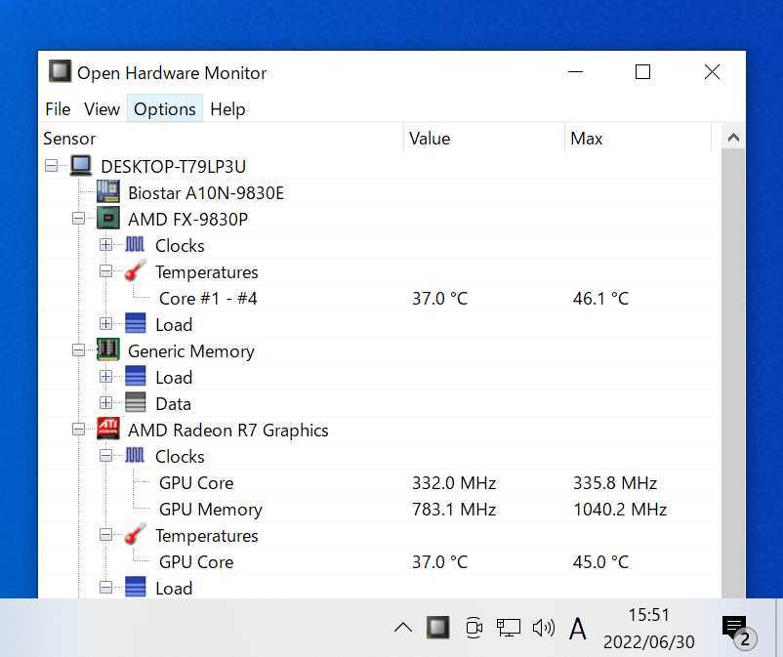The width and height of the screenshot is (783, 657).
Task: Click the 332.0 MHz GPU Core value
Action: pyautogui.click(x=454, y=483)
